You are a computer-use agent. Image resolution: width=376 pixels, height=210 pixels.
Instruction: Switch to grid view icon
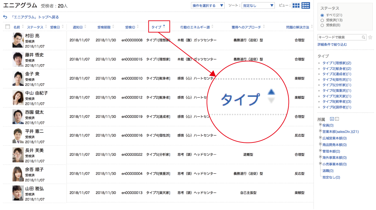(296, 6)
